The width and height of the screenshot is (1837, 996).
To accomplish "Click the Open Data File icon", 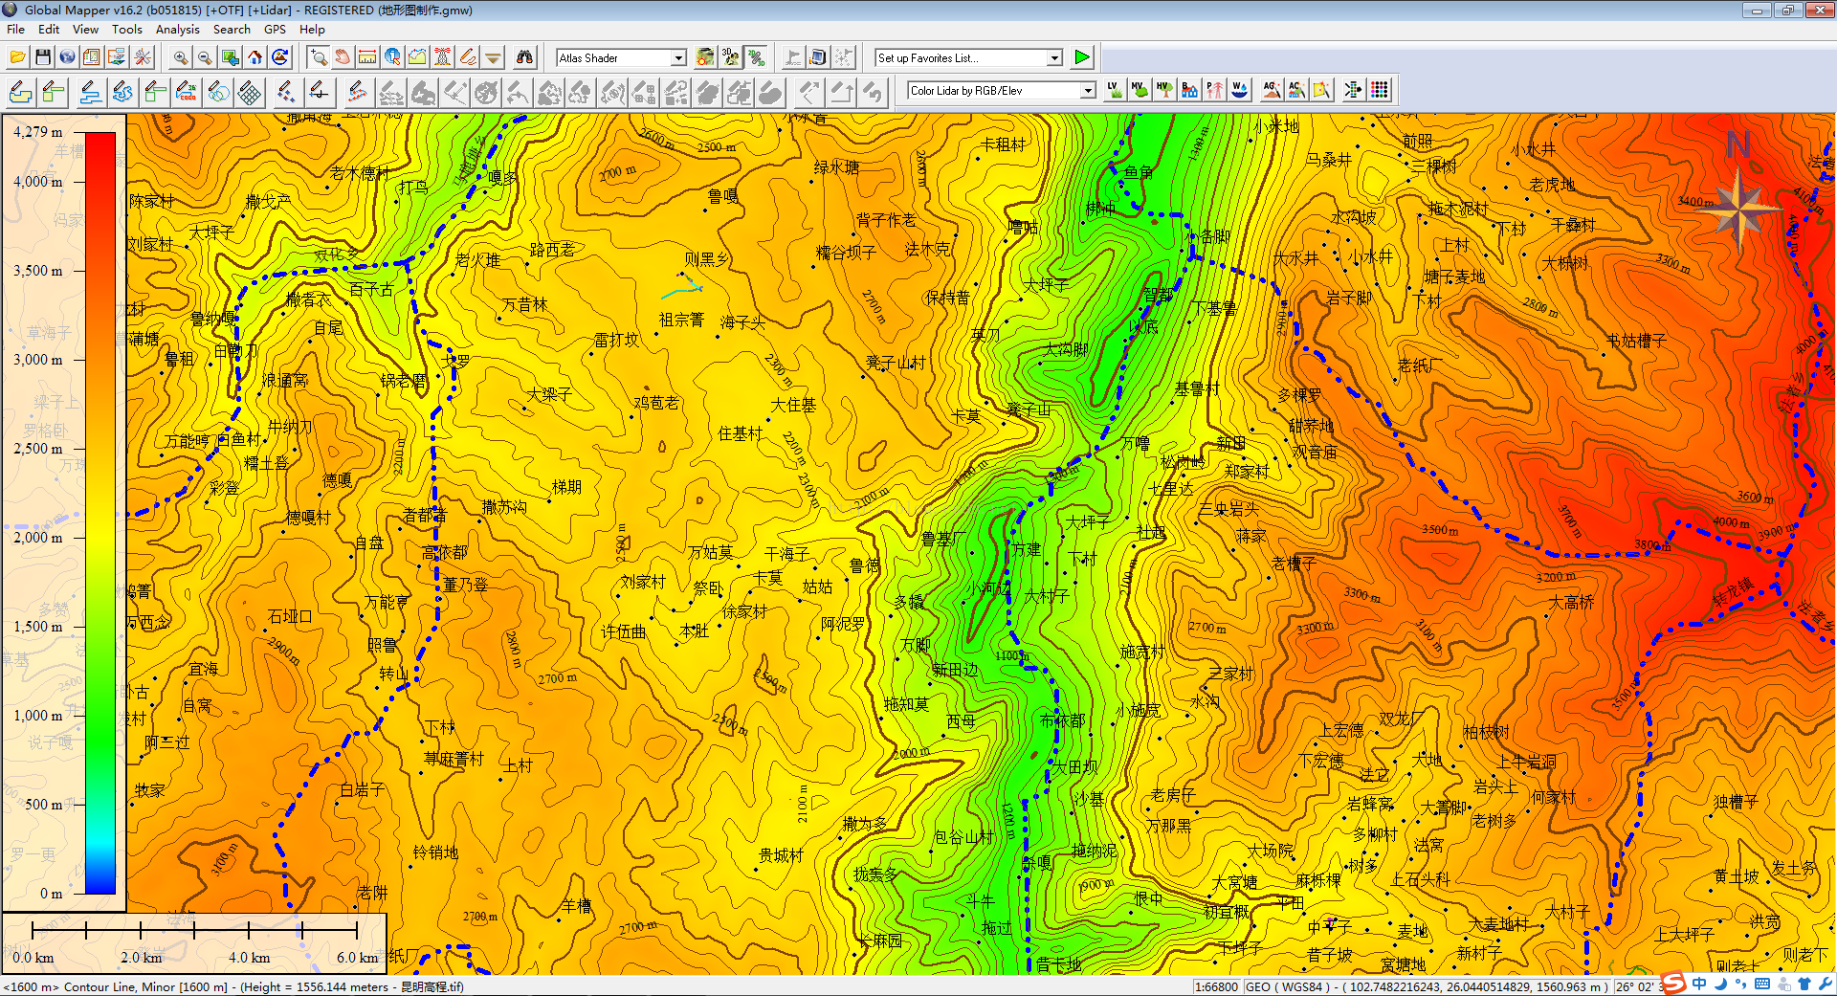I will [x=18, y=57].
